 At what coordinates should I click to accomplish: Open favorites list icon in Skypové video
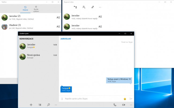coord(75,7)
